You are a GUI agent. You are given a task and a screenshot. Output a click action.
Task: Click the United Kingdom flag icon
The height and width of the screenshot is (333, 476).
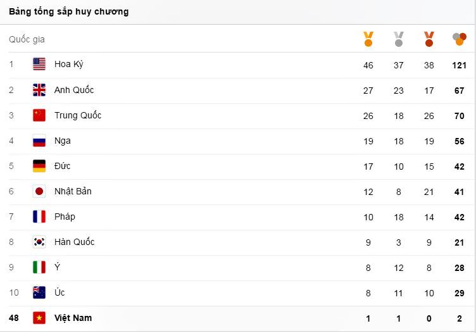[39, 90]
